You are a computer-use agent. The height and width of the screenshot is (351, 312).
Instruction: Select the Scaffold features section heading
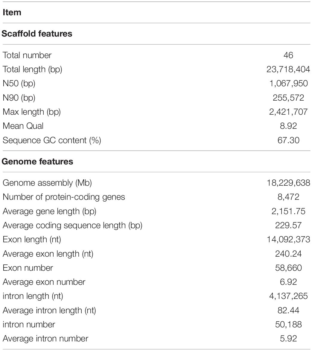point(37,34)
